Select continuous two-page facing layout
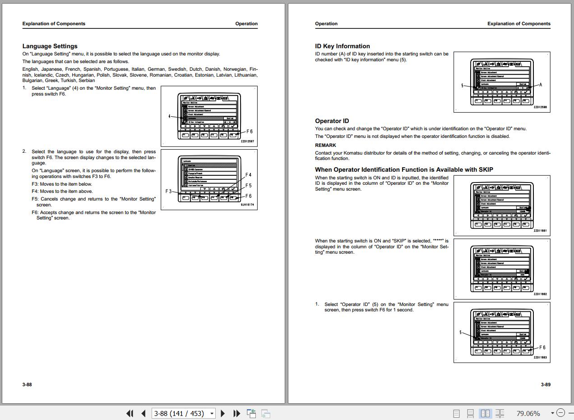 500,413
